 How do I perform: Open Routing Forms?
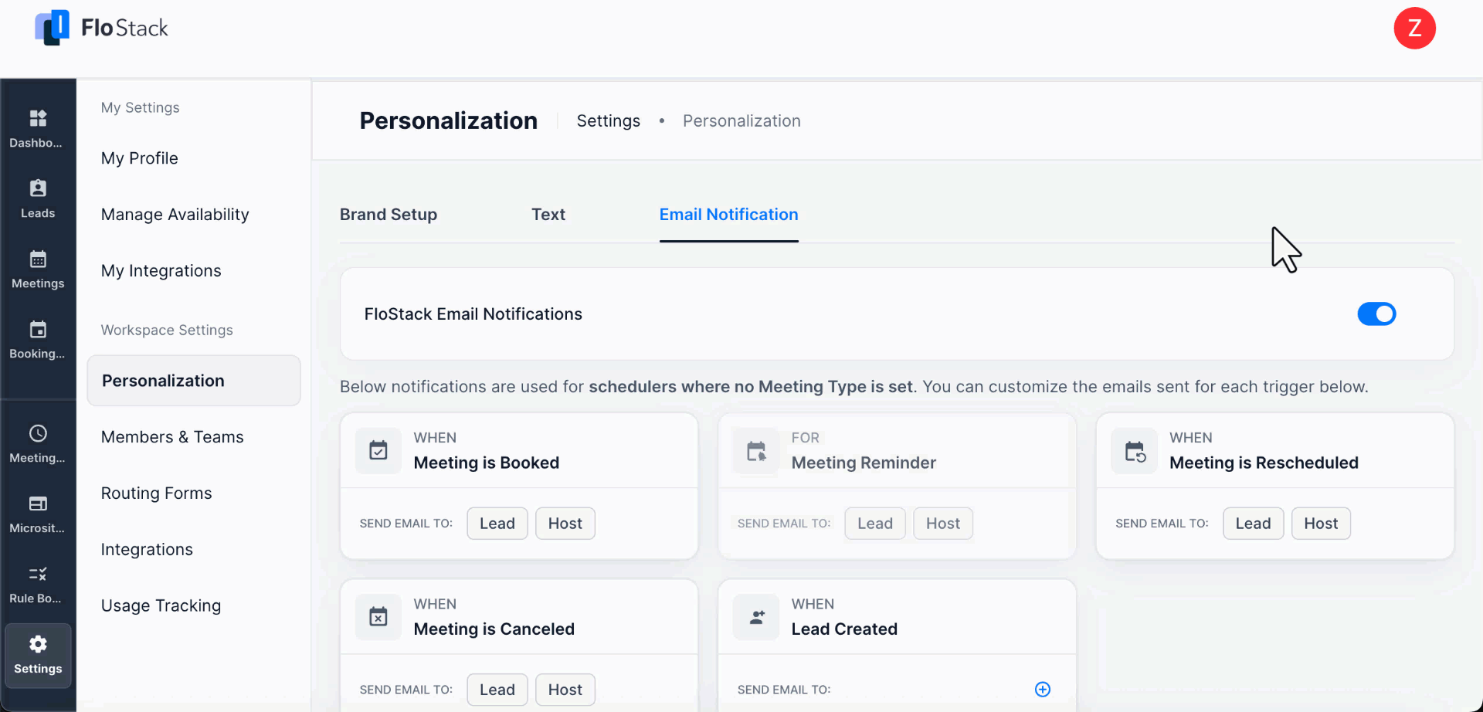[157, 493]
